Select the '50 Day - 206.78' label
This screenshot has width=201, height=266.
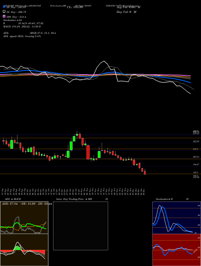point(16,12)
